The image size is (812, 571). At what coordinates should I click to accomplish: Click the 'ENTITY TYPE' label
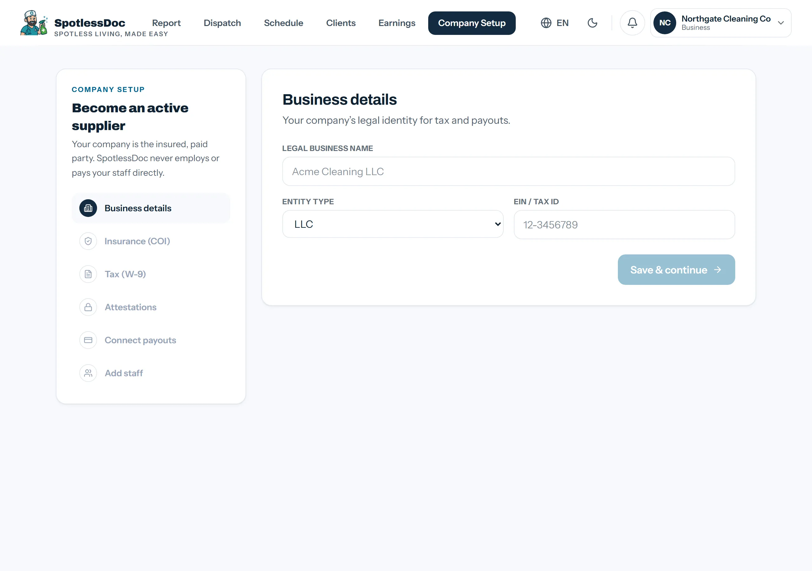point(308,202)
